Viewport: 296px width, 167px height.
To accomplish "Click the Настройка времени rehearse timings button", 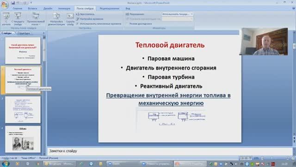I will tap(90, 19).
